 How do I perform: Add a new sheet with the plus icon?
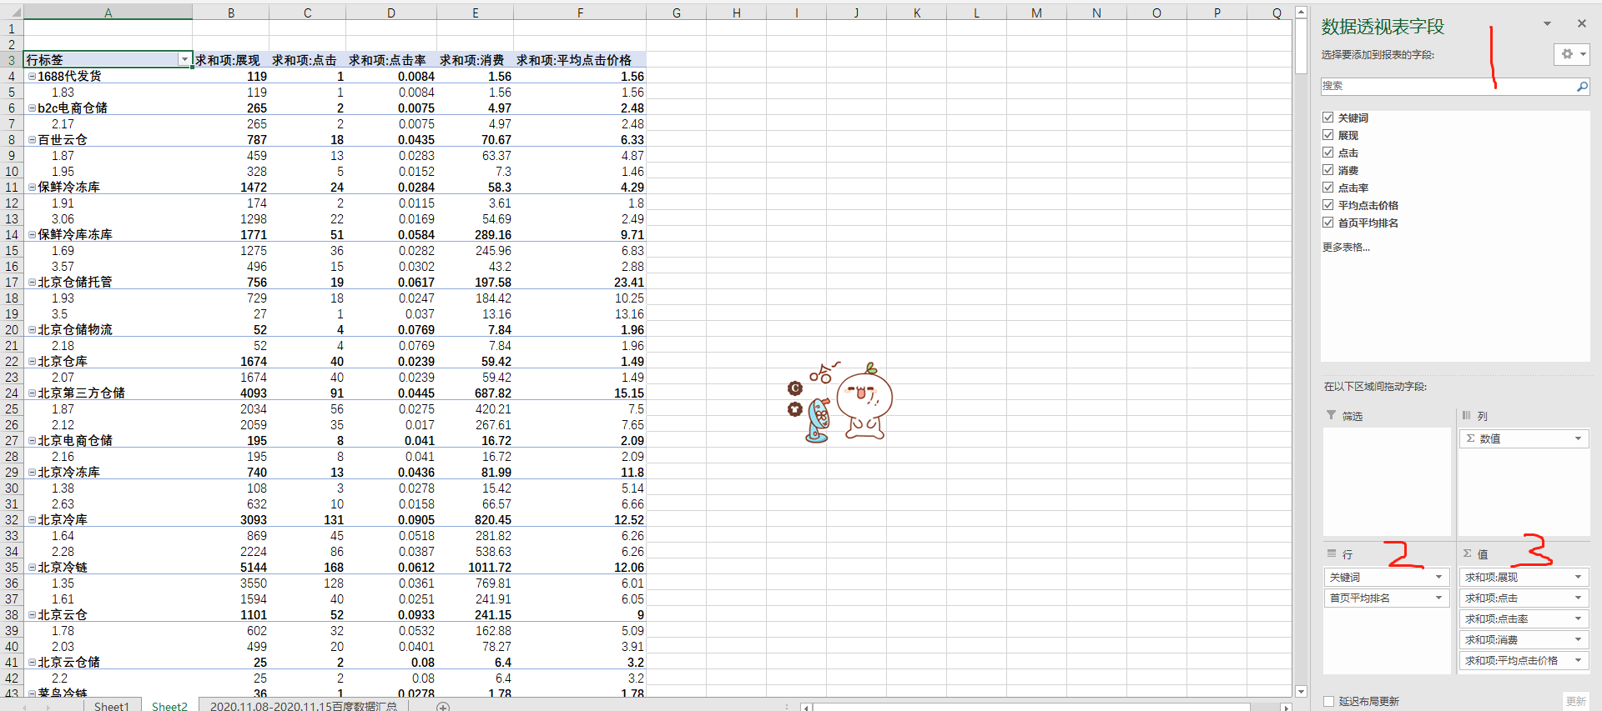(443, 706)
